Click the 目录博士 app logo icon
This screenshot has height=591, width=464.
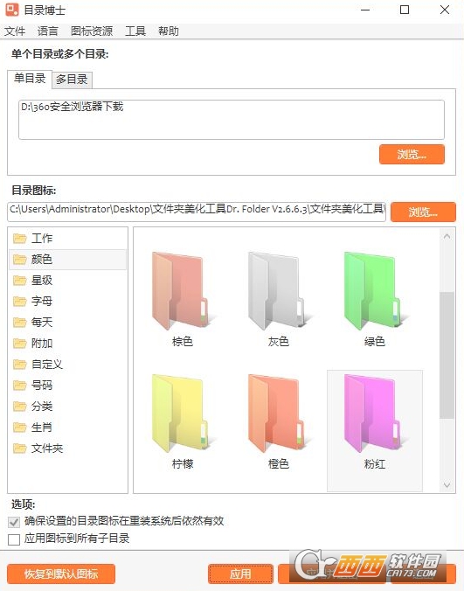12,10
